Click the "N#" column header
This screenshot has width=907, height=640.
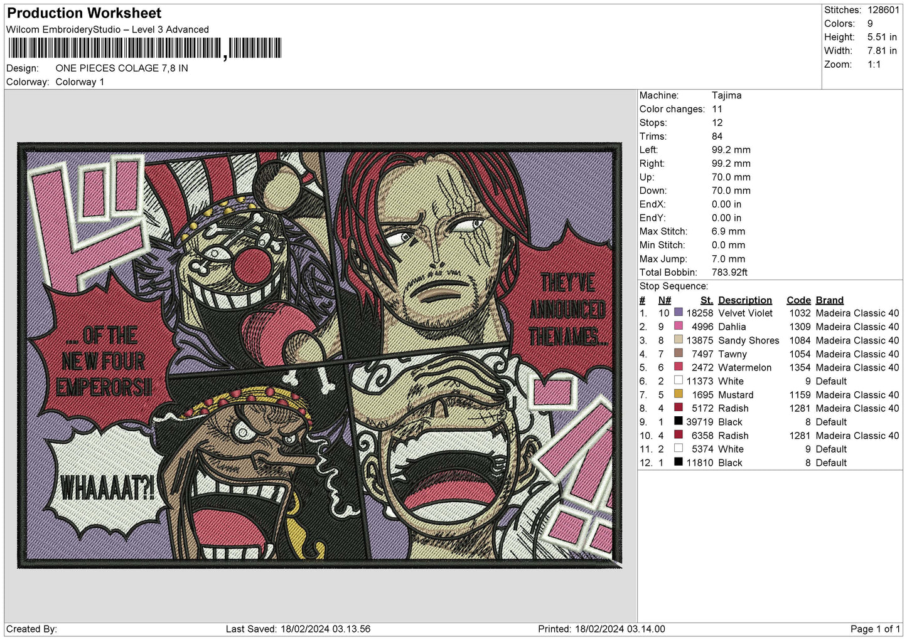click(x=665, y=300)
